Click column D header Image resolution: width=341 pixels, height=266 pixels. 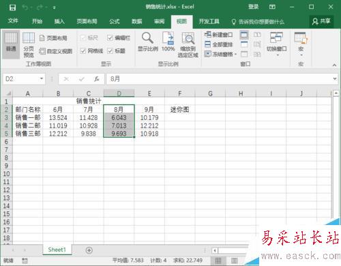[x=119, y=93]
